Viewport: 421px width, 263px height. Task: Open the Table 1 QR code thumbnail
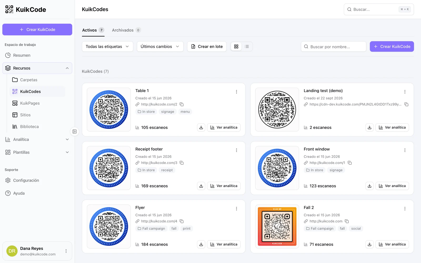click(109, 110)
